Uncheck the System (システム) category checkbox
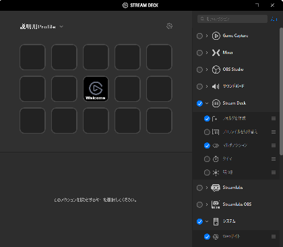Image resolution: width=283 pixels, height=247 pixels. (199, 221)
